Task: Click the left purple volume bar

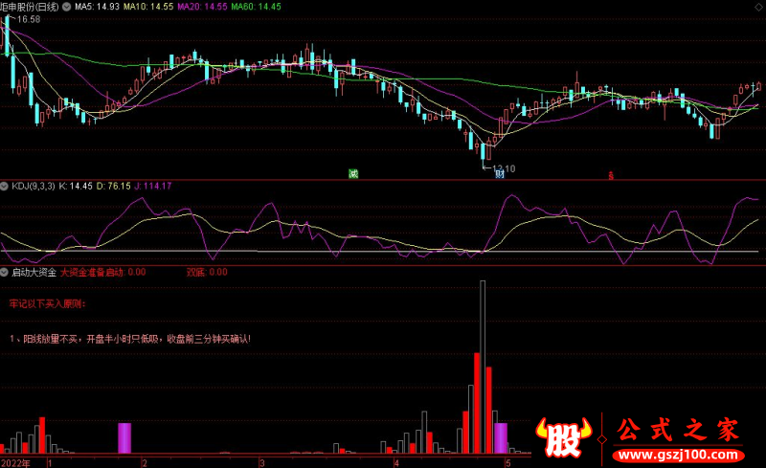Action: [x=124, y=437]
